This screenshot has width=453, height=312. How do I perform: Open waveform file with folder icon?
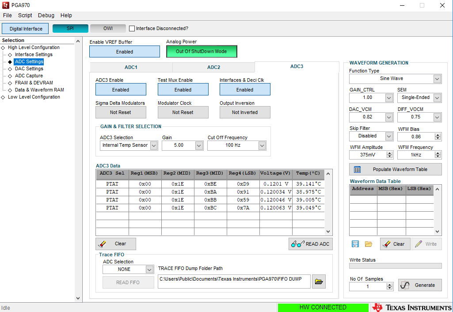368,244
